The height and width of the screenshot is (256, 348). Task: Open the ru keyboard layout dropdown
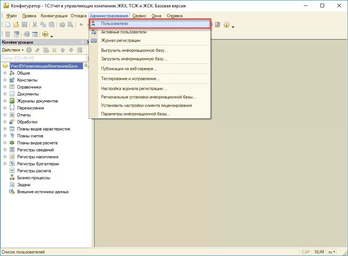point(332,252)
